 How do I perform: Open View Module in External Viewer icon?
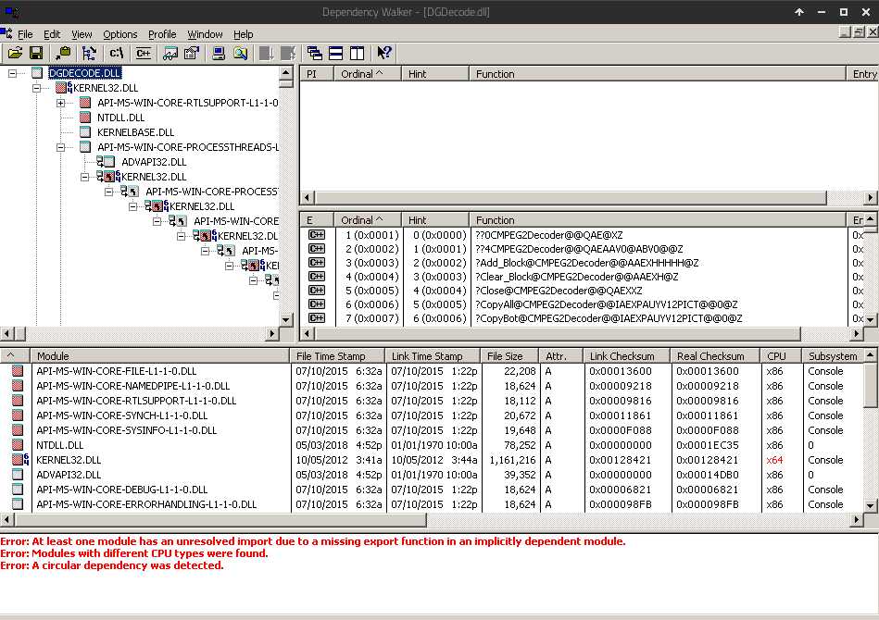pos(170,54)
